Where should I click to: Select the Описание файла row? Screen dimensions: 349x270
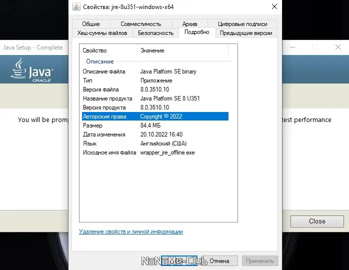click(155, 71)
